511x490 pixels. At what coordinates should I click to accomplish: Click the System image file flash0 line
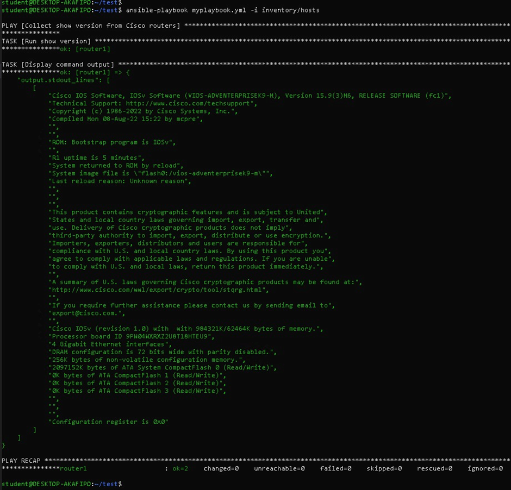[161, 173]
